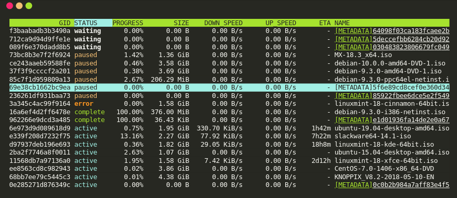Click paused status of GID 73bc8b3e7f2f6924
The height and width of the screenshot is (198, 457).
click(x=86, y=55)
